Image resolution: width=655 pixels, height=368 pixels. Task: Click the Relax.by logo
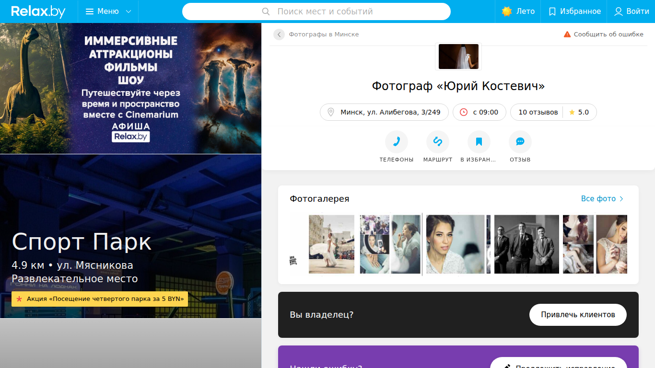click(x=38, y=11)
